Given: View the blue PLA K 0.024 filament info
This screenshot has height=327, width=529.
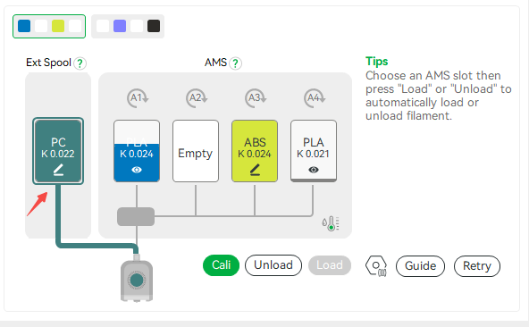Looking at the screenshot, I should [x=137, y=170].
